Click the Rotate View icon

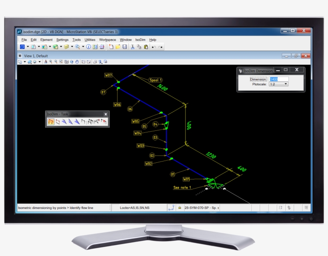point(72,62)
